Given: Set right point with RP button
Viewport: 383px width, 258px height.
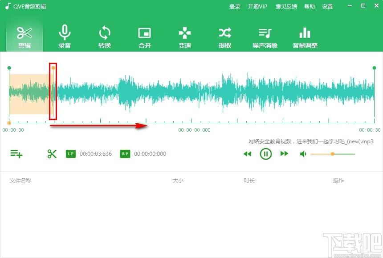Looking at the screenshot, I should [125, 154].
